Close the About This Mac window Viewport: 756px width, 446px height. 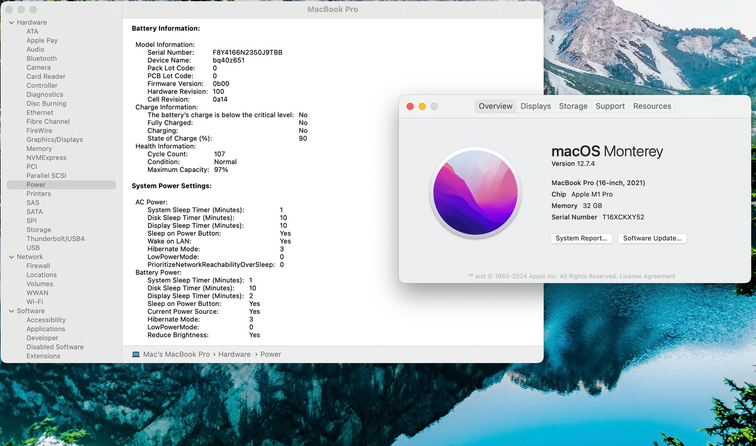(410, 107)
